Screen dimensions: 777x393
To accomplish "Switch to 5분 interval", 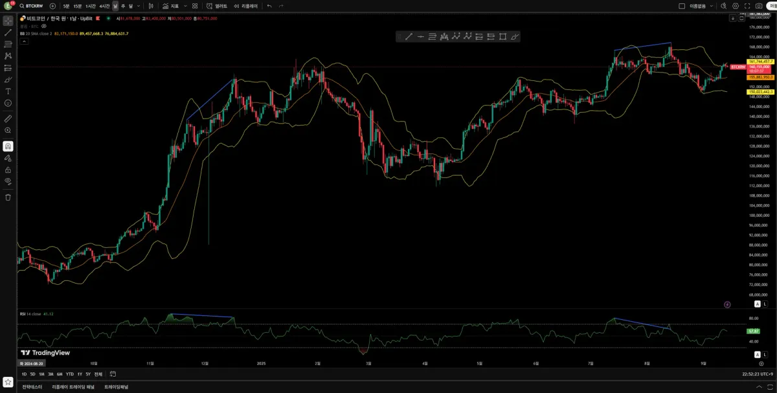I will coord(66,6).
